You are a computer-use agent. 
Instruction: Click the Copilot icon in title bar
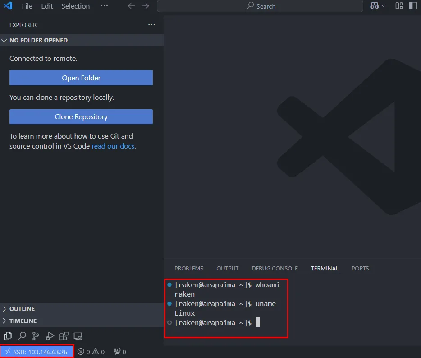(x=374, y=6)
